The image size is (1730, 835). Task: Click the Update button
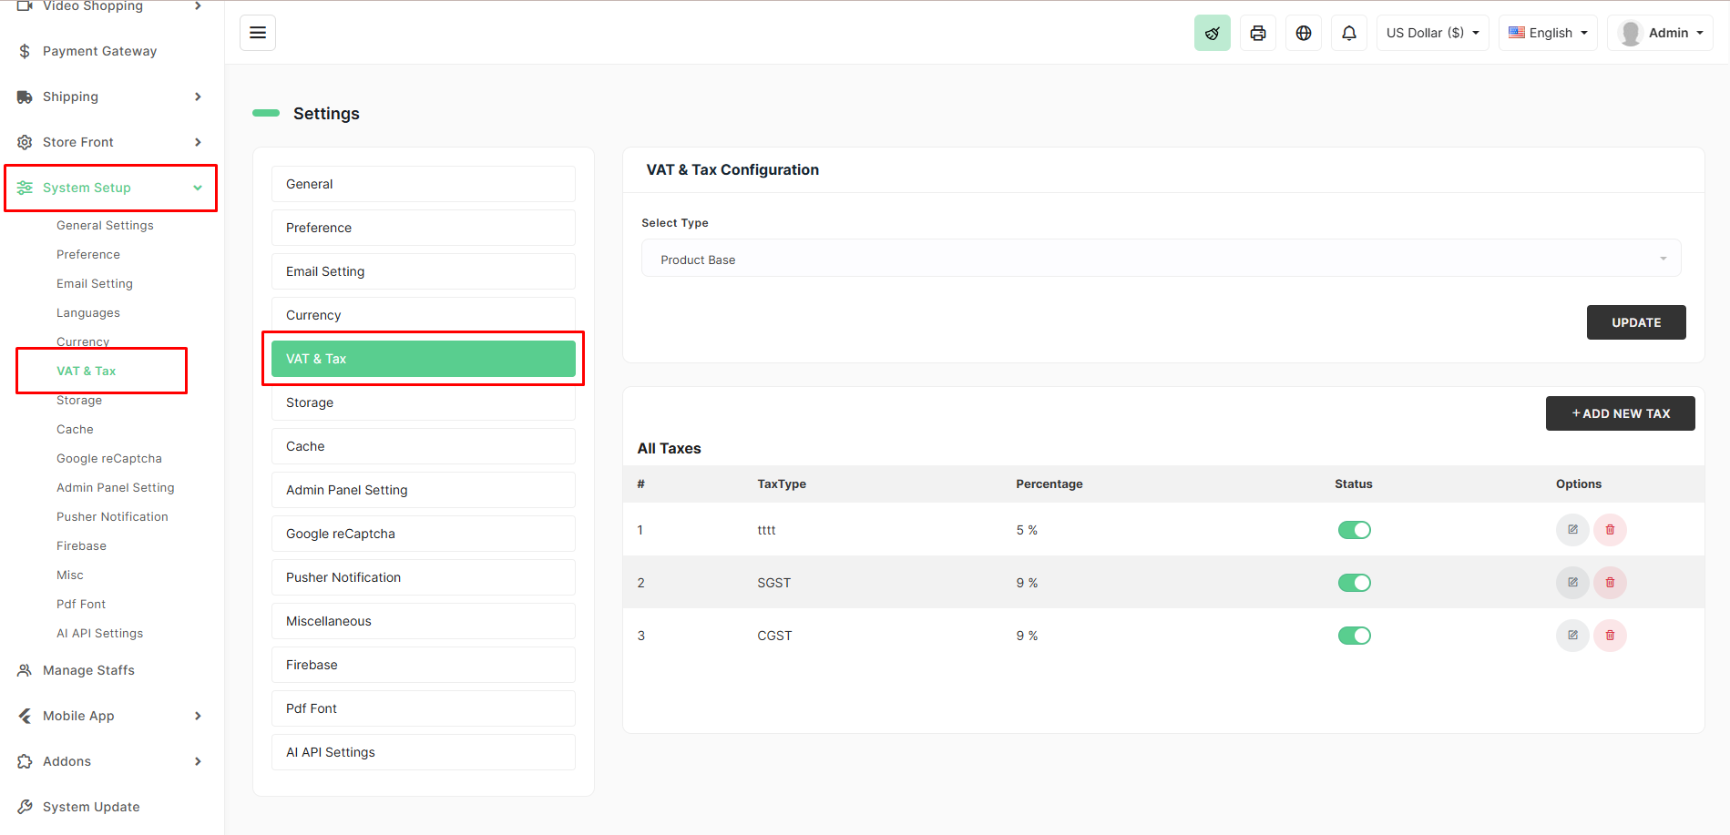[x=1635, y=322]
